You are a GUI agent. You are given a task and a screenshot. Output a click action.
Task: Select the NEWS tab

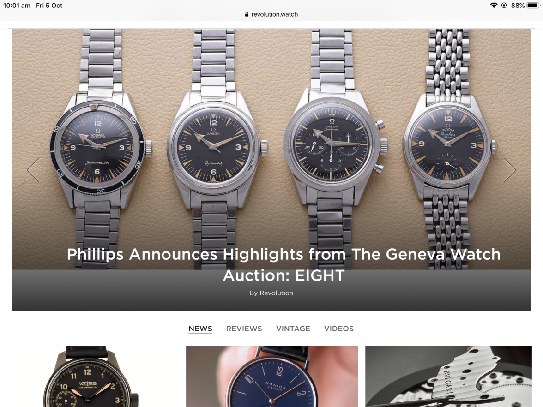coord(200,329)
